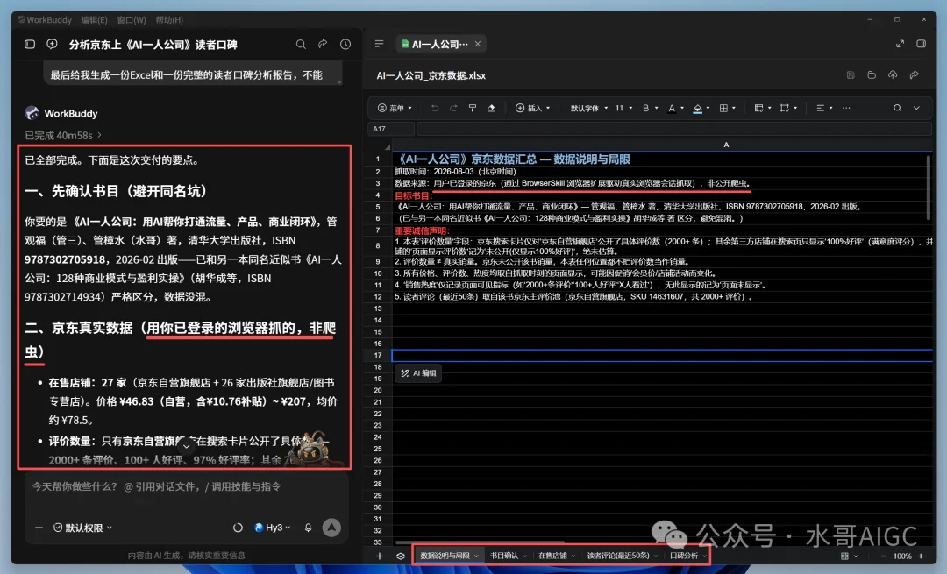The width and height of the screenshot is (947, 574).
Task: Switch to 在售店铺 sheet tab
Action: 556,556
